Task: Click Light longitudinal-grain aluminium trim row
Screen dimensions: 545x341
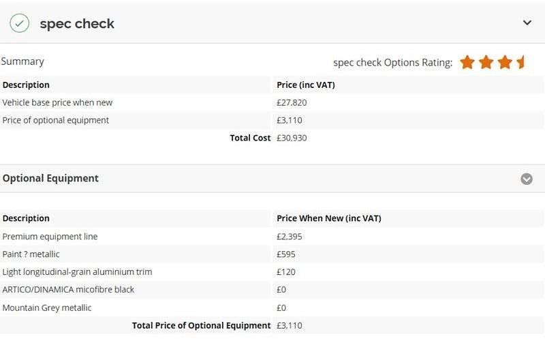Action: (x=77, y=272)
